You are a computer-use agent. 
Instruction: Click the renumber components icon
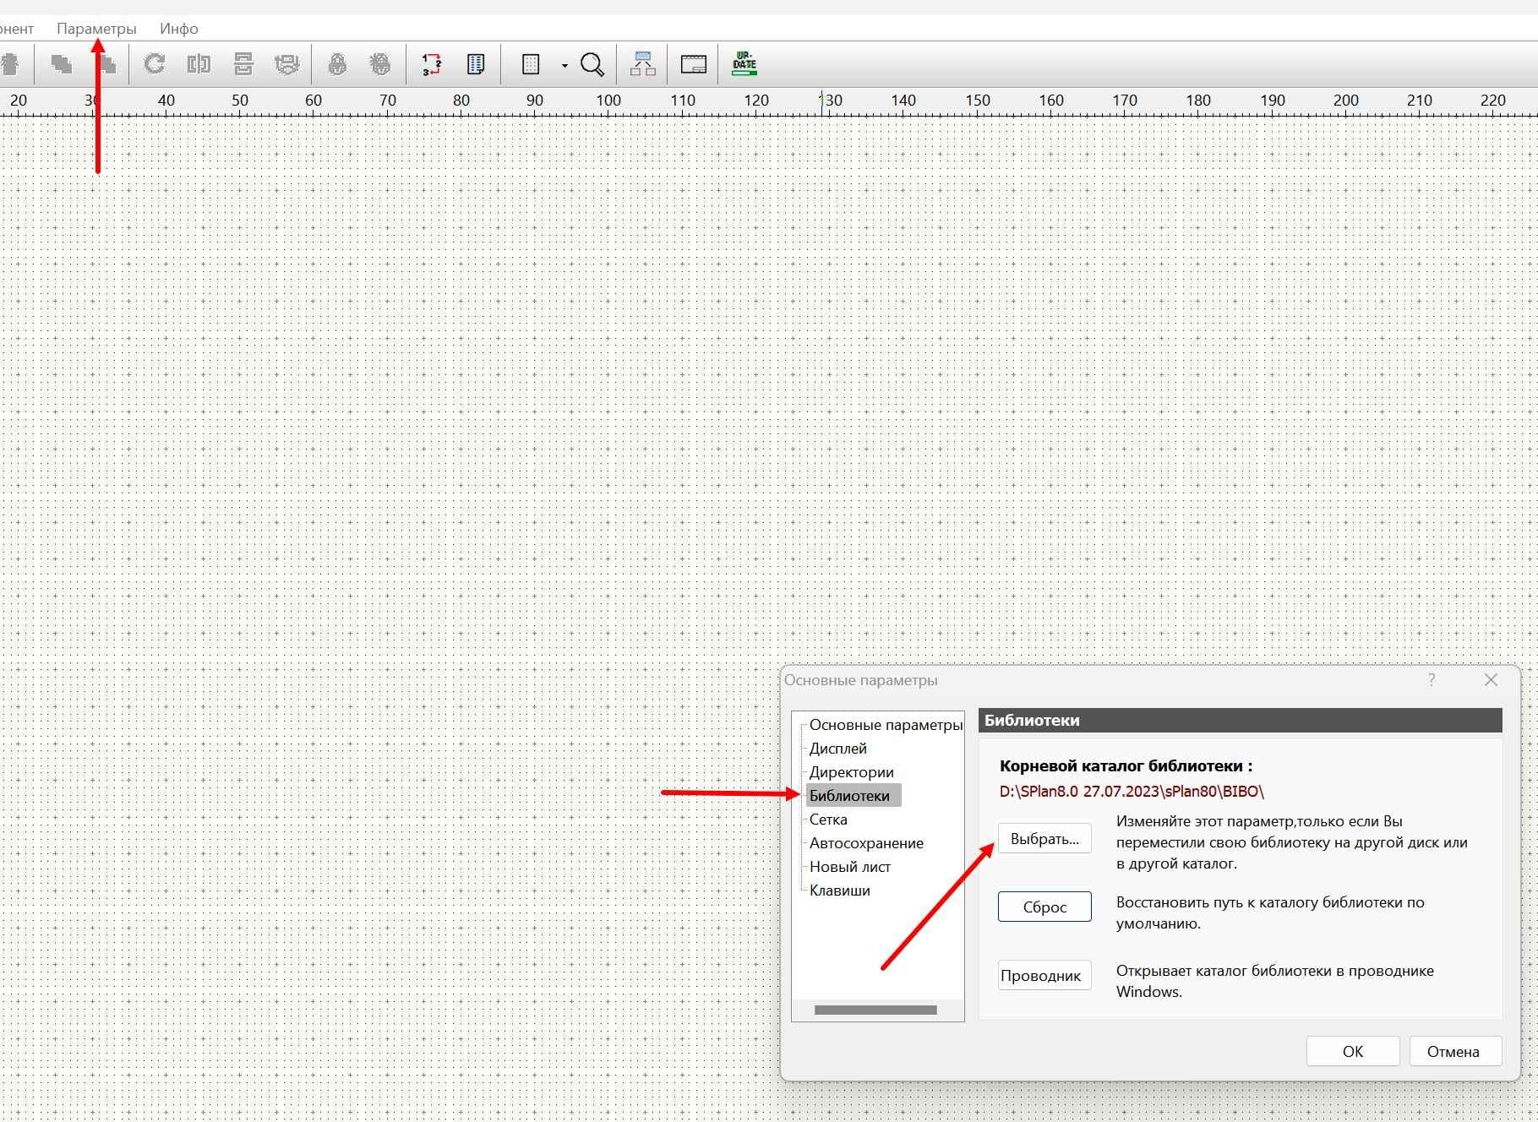tap(431, 64)
